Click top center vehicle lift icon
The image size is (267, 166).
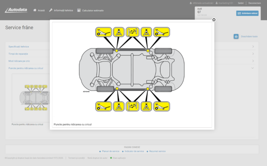[132, 32]
